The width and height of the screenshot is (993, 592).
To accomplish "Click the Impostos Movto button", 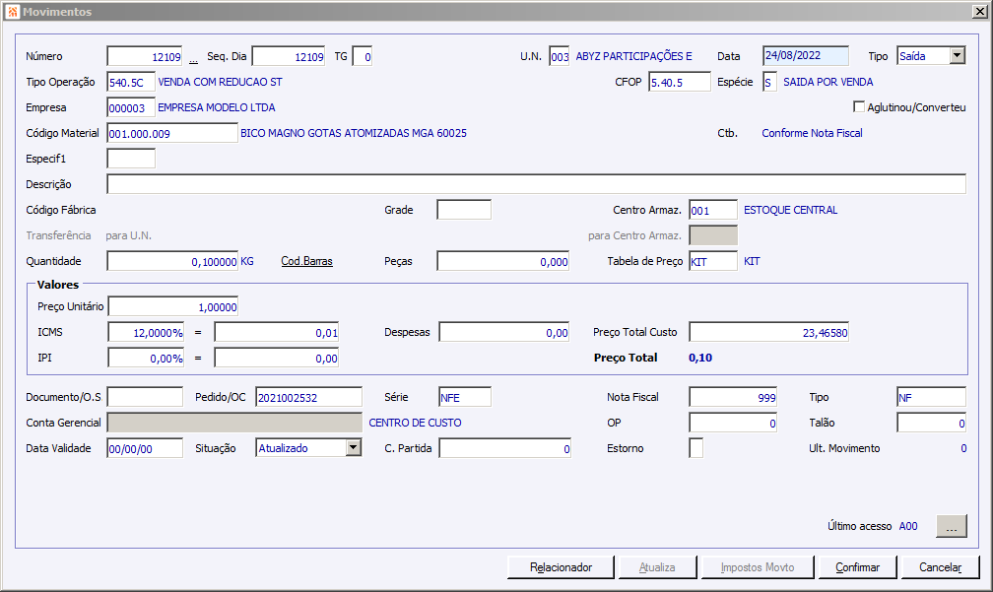I will coord(758,567).
